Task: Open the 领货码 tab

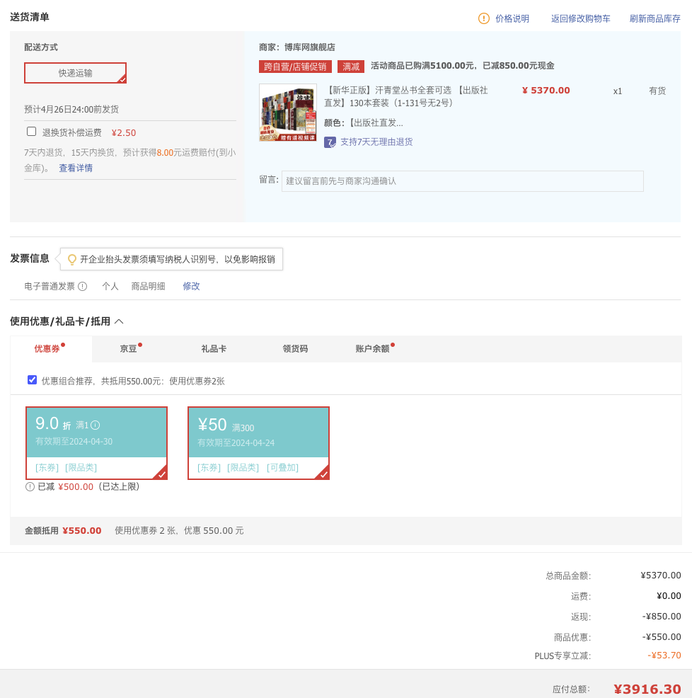Action: click(x=295, y=348)
